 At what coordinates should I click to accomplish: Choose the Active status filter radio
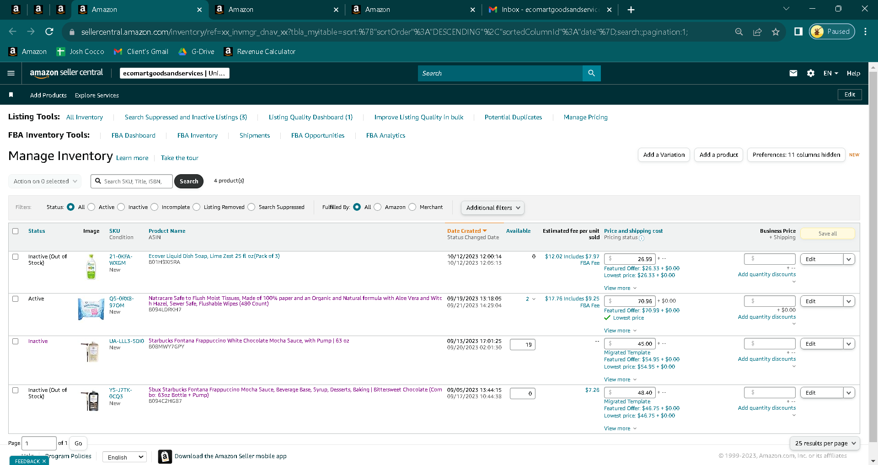tap(91, 207)
